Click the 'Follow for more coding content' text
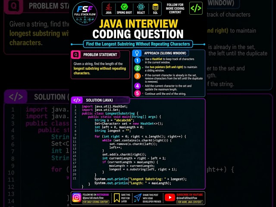Screen dimensions: 276x207 tap(175, 9)
